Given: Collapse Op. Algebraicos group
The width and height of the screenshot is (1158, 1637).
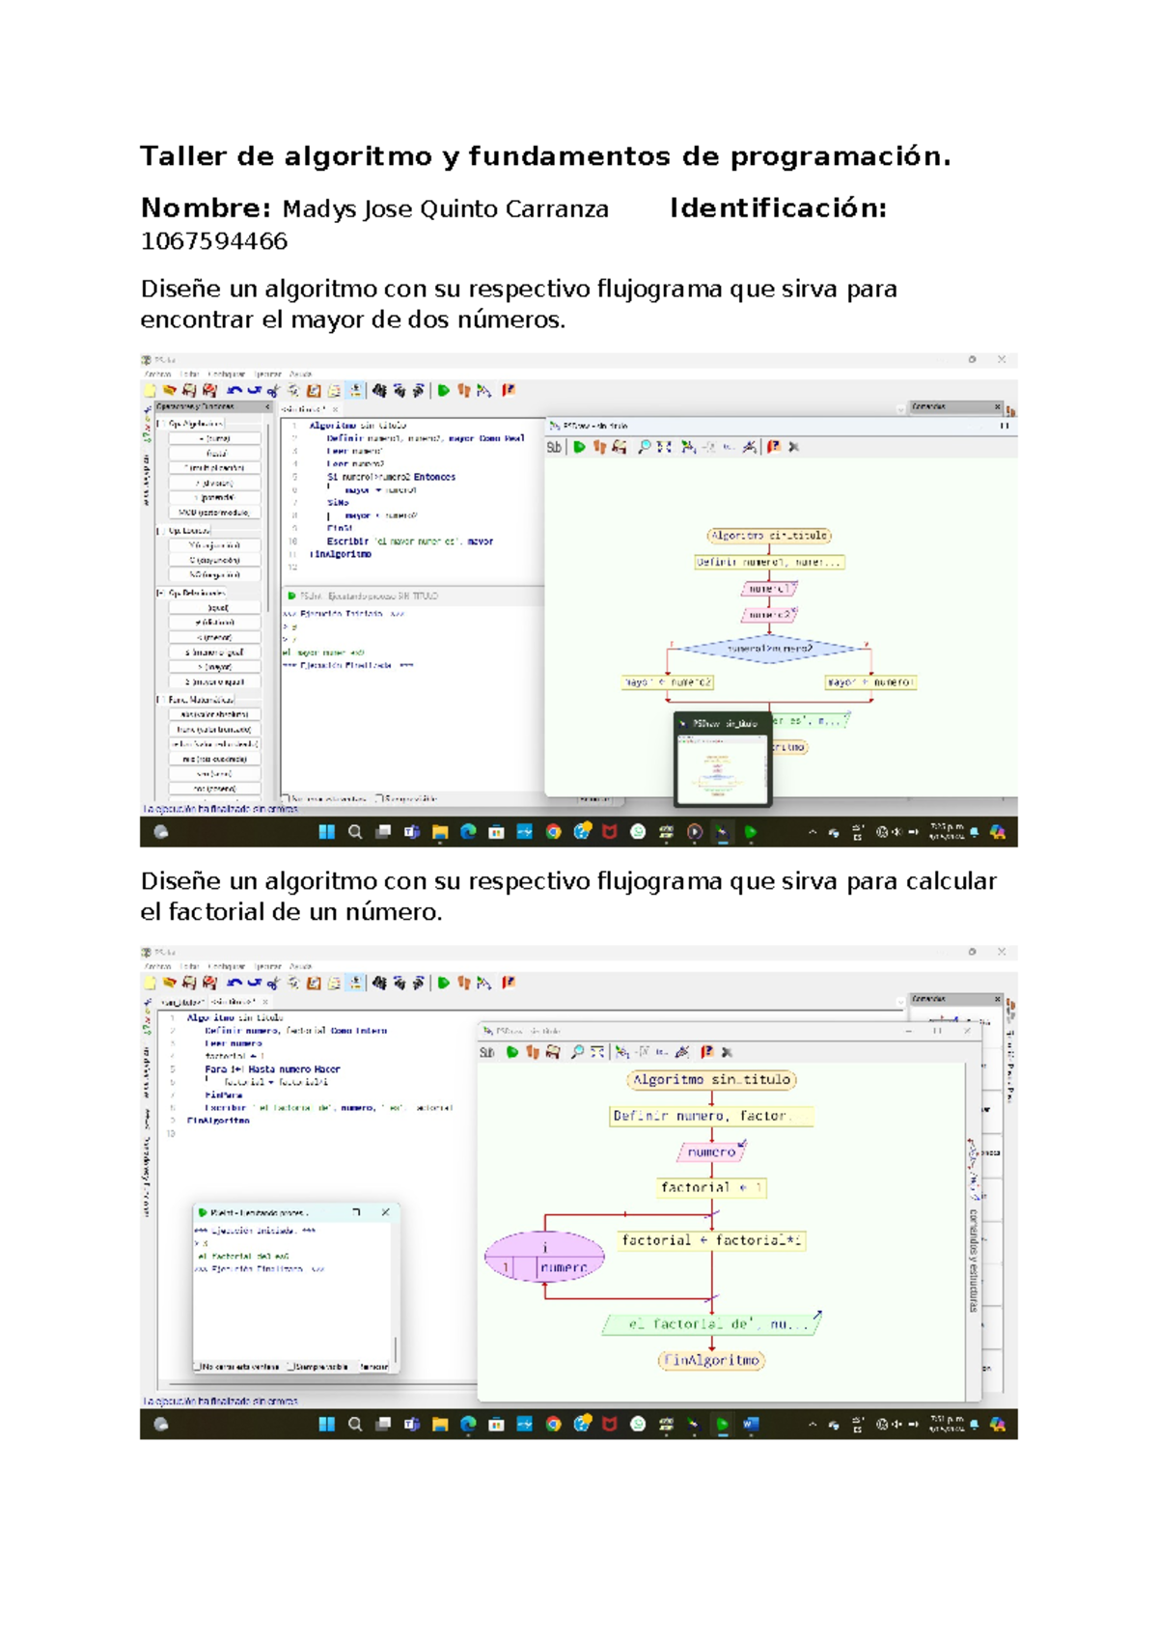Looking at the screenshot, I should pyautogui.click(x=161, y=424).
